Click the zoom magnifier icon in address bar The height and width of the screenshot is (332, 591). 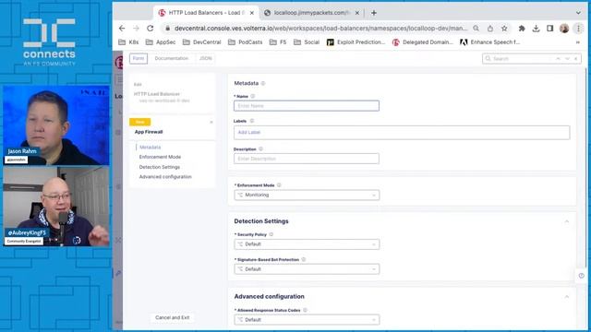(476, 29)
